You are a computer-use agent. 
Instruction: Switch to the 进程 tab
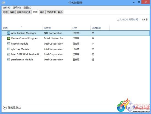click(x=5, y=12)
